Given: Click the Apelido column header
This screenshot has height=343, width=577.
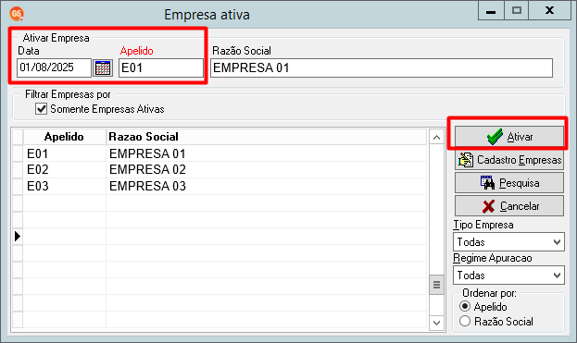Looking at the screenshot, I should point(65,137).
